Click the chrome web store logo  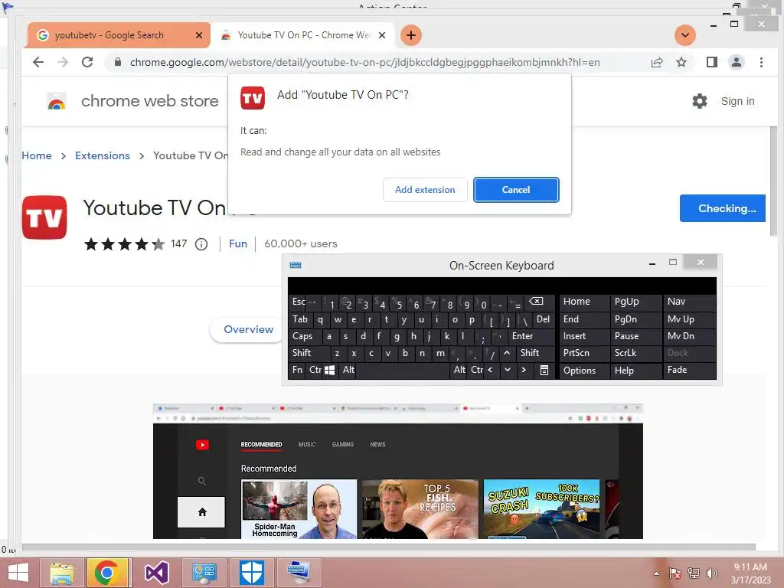132,101
